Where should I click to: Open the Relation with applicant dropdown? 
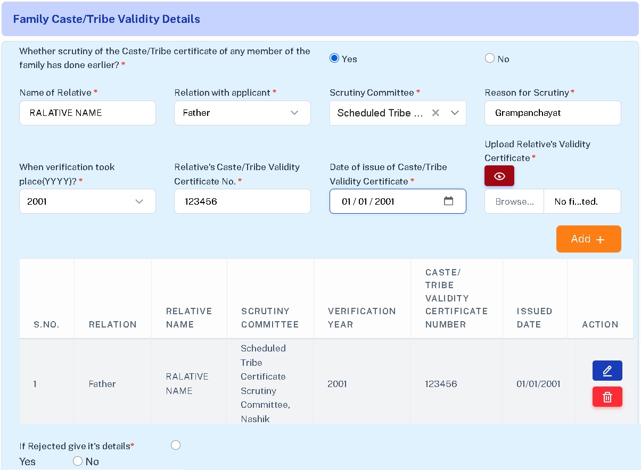[242, 113]
